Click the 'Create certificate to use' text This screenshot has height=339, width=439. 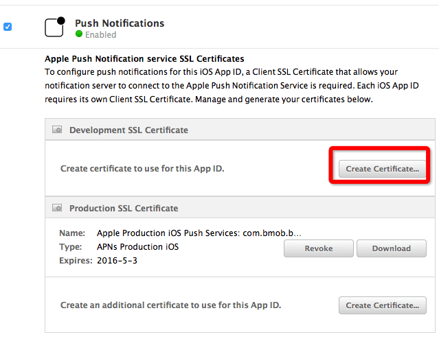[x=142, y=168]
